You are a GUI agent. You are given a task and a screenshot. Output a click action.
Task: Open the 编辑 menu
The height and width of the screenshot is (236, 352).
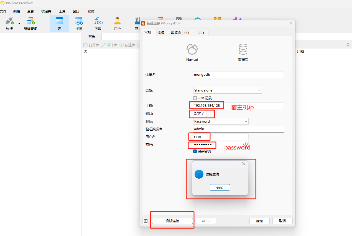coord(17,11)
